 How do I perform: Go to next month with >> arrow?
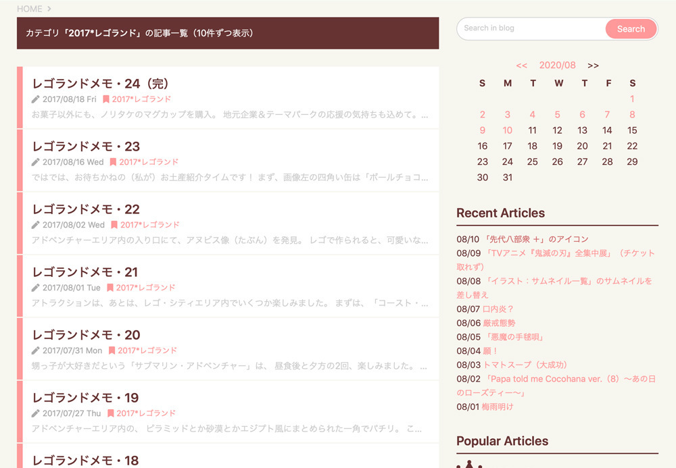pos(593,66)
